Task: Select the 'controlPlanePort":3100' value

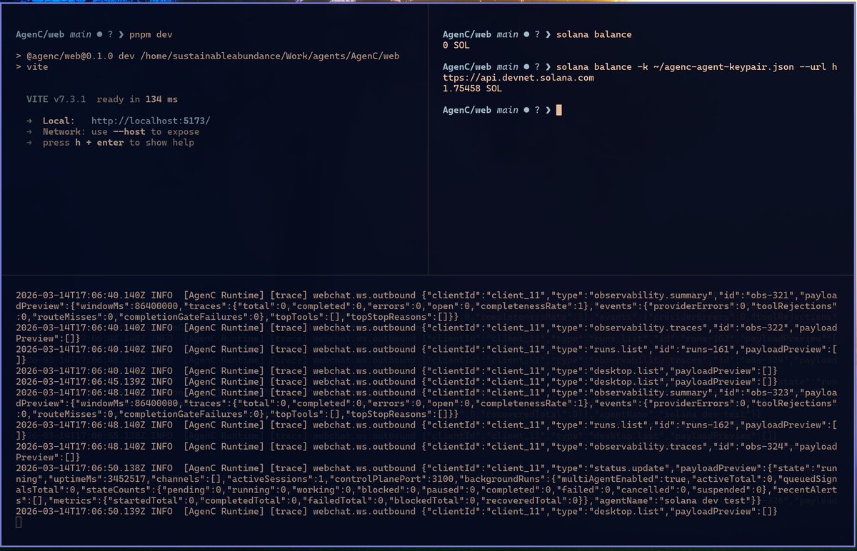Action: [395, 478]
